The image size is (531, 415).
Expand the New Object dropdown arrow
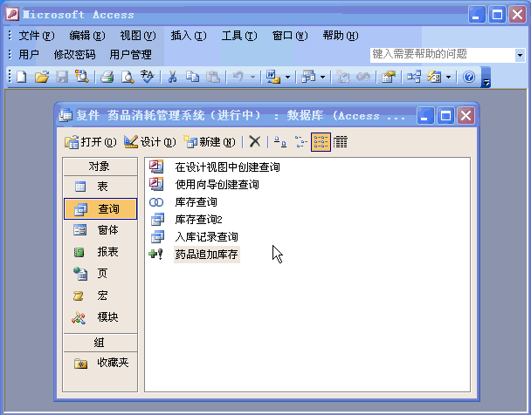click(x=448, y=78)
